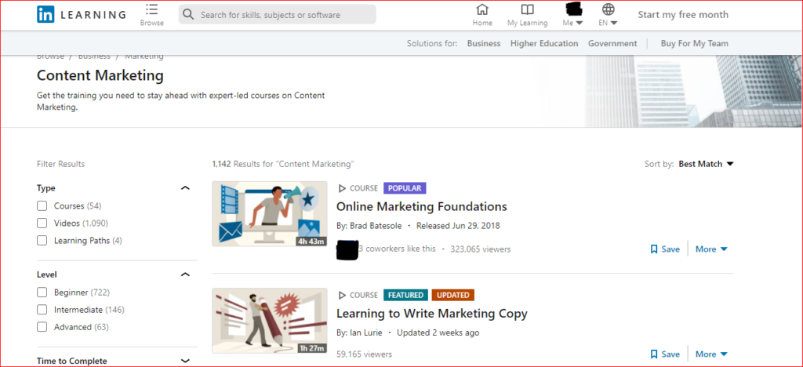Click course play icon for Learning to Write Marketing Copy
The width and height of the screenshot is (803, 367).
click(342, 296)
